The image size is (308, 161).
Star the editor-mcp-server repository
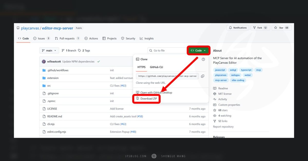(x=282, y=28)
